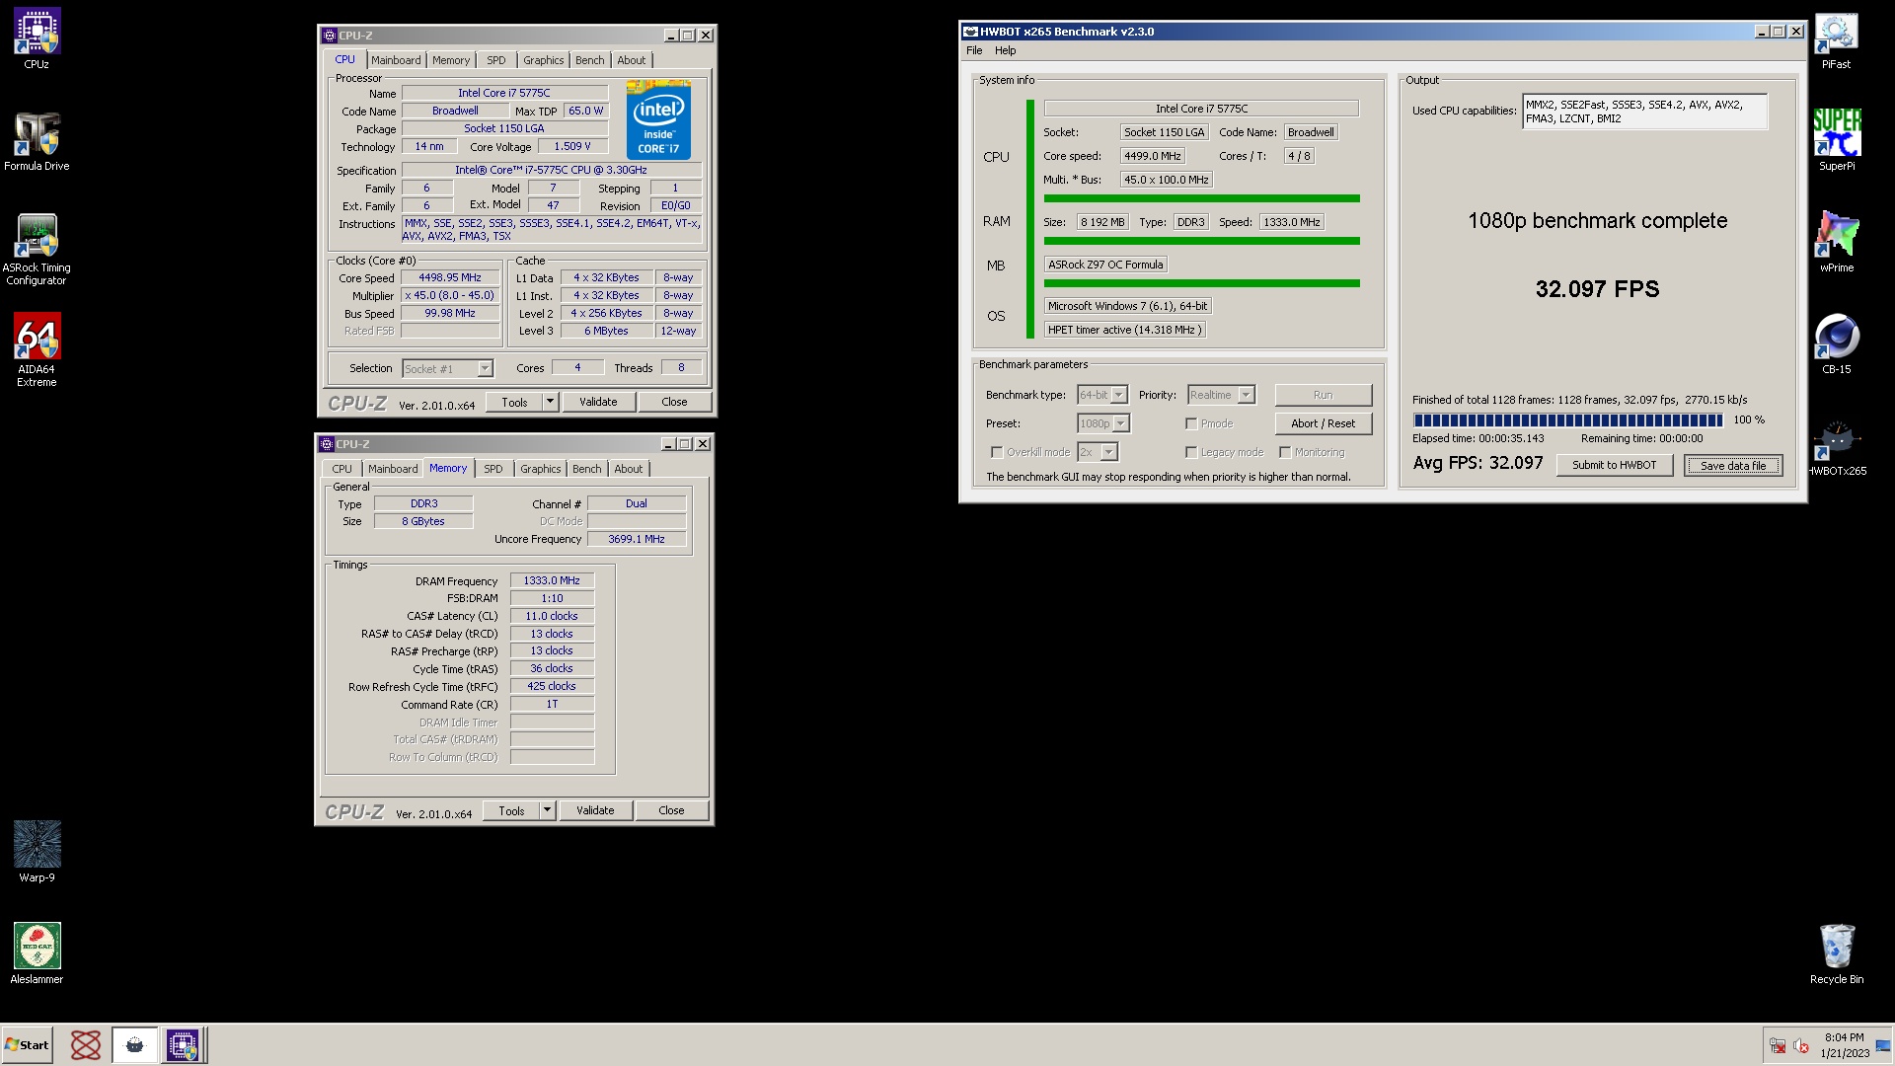Toggle the Overkill mode checkbox

(997, 452)
